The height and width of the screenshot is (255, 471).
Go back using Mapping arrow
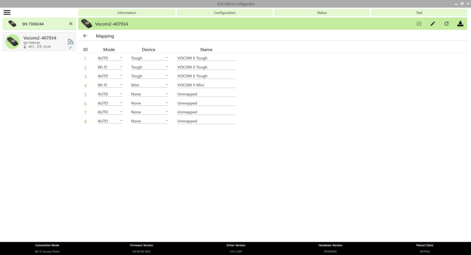click(x=85, y=36)
